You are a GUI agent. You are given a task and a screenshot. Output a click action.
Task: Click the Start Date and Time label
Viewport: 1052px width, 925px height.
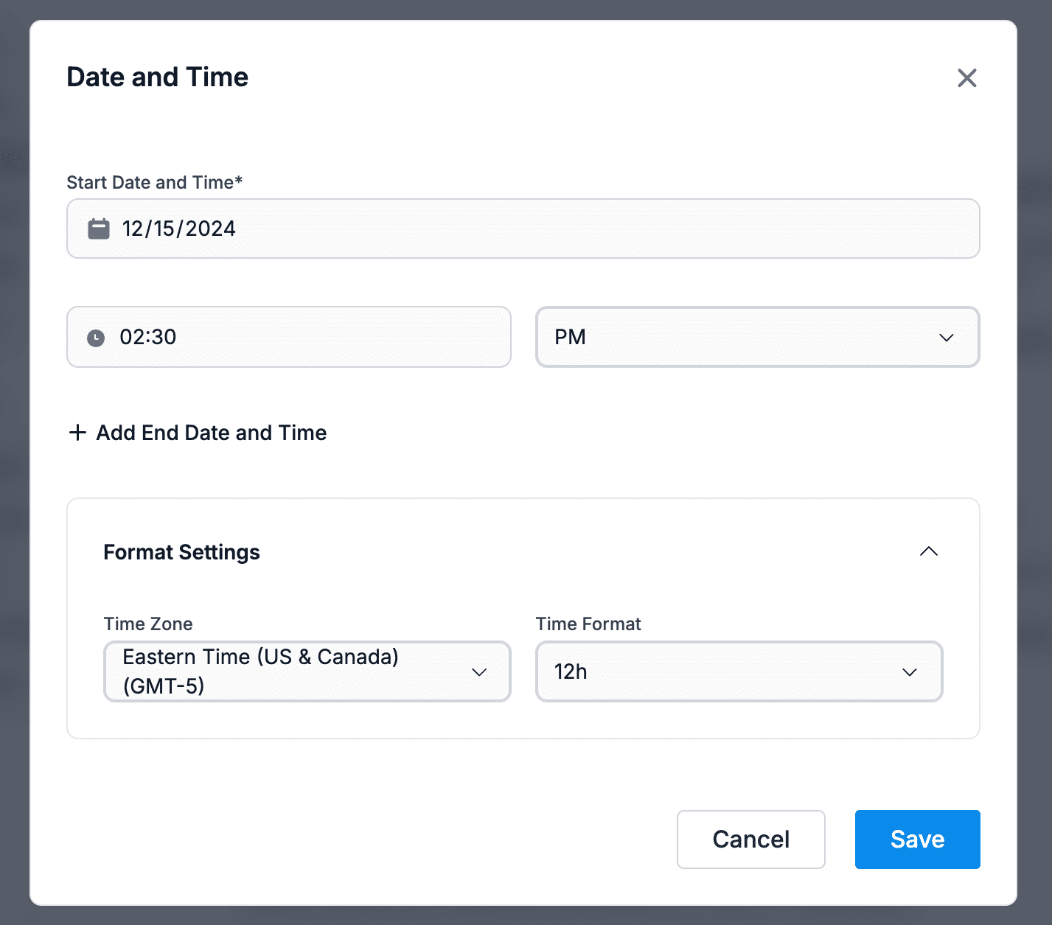point(155,182)
